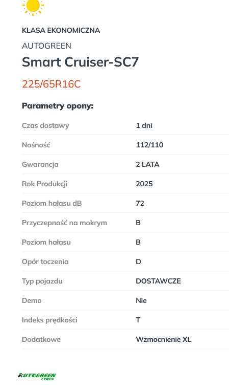Click the Poziom hałasu B rating
This screenshot has width=229, height=392.
[x=138, y=242]
